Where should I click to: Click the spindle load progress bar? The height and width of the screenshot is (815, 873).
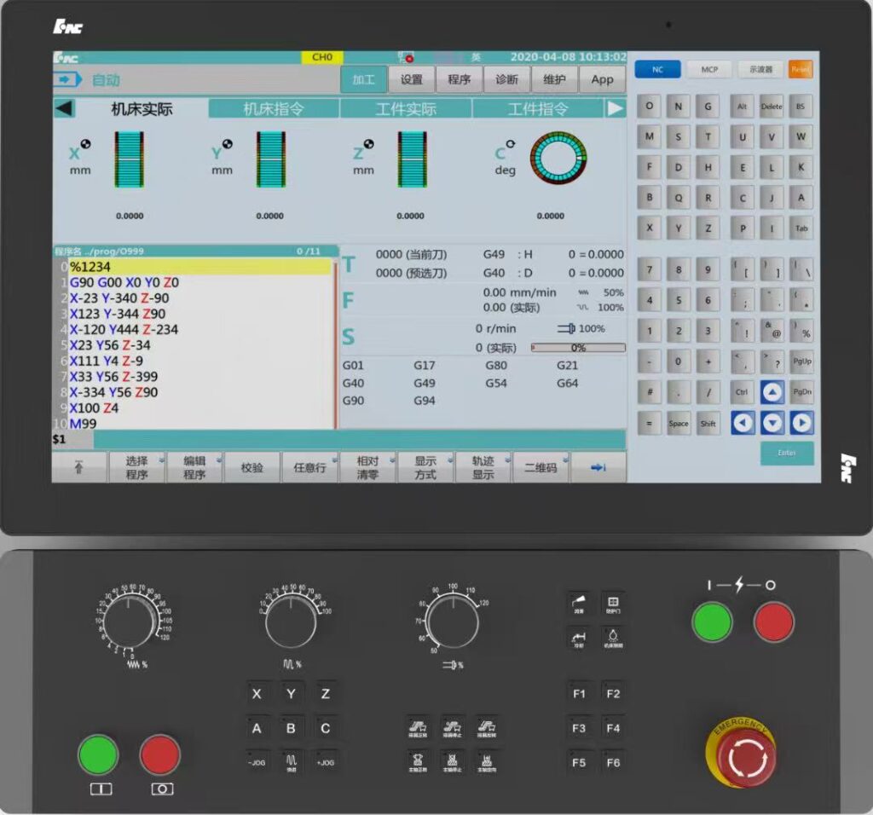(578, 348)
